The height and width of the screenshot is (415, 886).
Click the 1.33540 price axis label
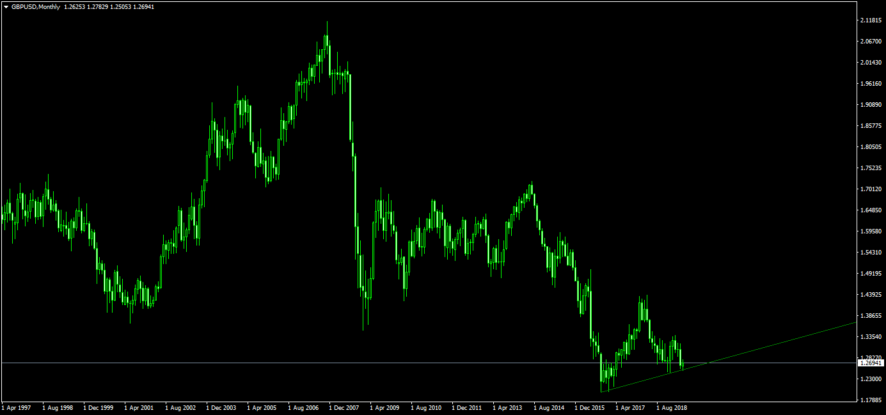[x=871, y=337]
